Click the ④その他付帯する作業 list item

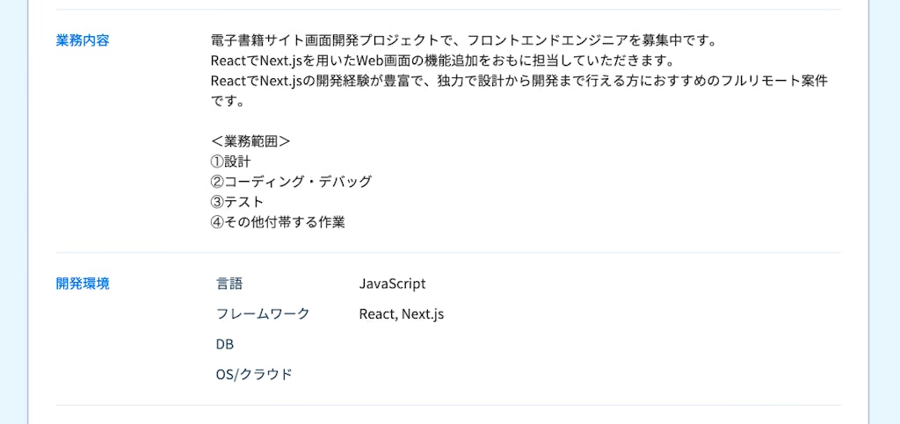tap(278, 222)
